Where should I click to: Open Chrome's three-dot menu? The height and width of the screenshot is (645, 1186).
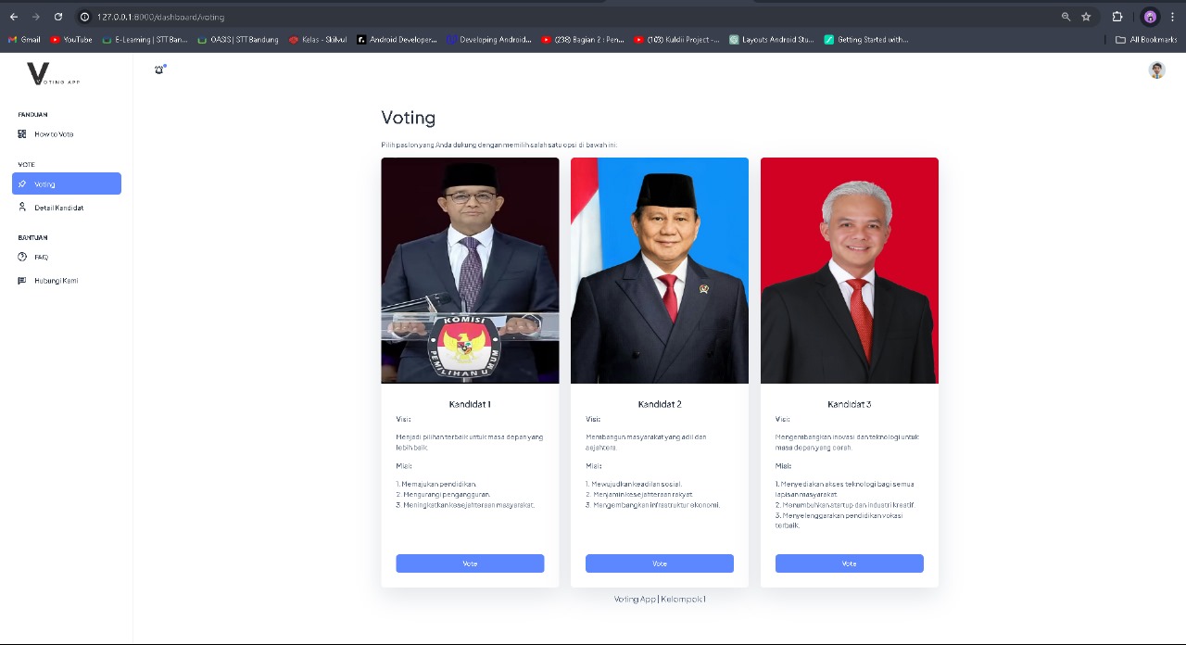pos(1173,17)
